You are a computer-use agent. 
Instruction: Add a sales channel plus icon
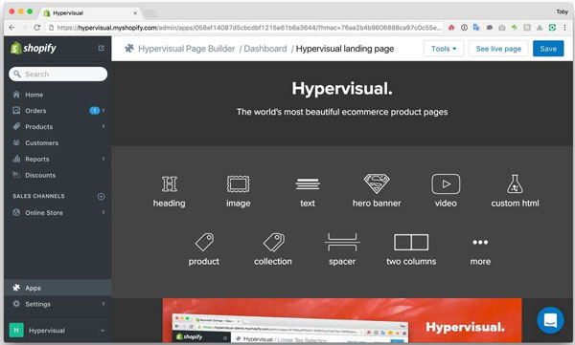102,197
